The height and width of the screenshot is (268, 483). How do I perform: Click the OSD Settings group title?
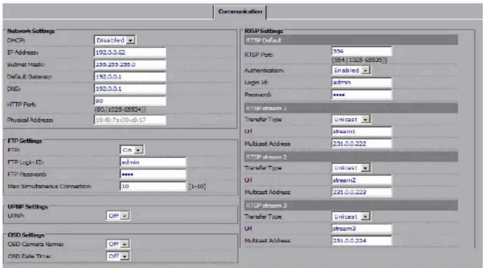pos(26,235)
